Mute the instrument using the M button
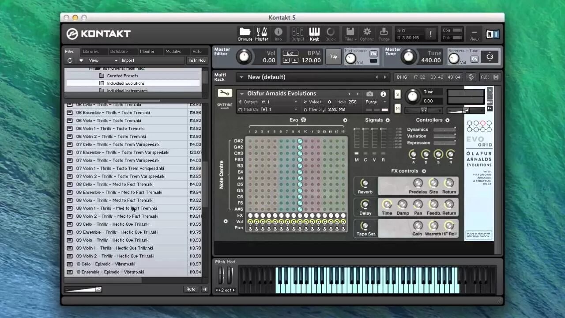565x318 pixels. coord(399,108)
